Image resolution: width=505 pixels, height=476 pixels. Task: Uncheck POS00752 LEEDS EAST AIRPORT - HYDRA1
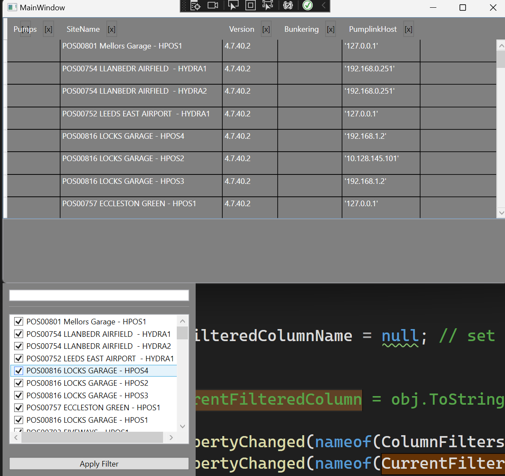(19, 358)
